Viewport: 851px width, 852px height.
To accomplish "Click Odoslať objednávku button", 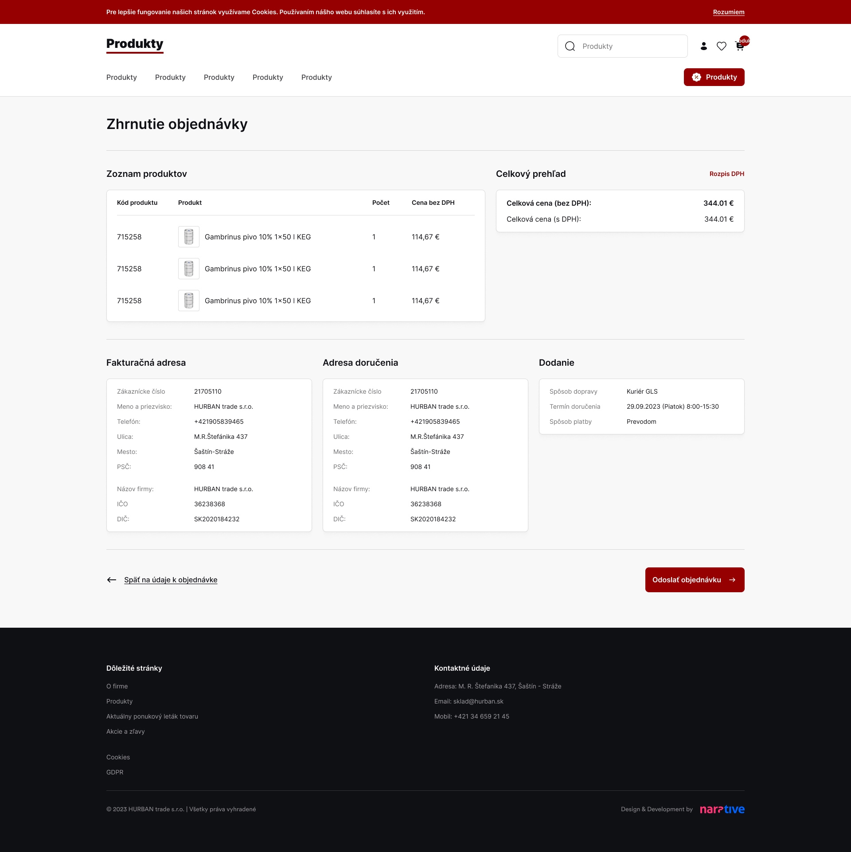I will coord(695,580).
